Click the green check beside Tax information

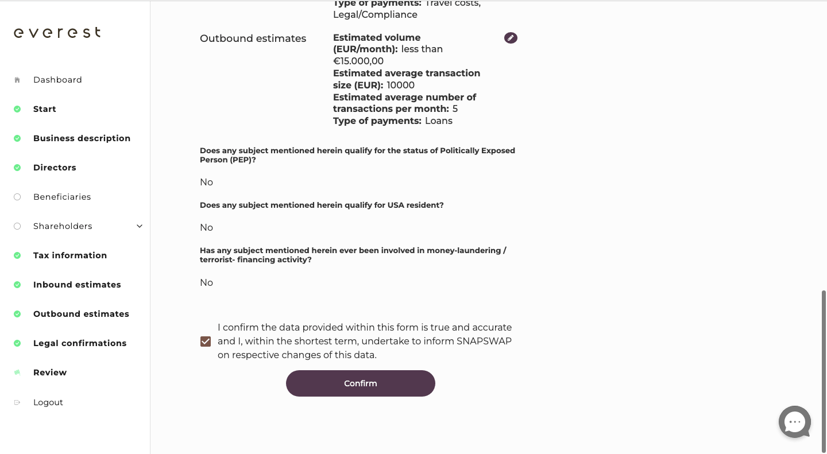click(17, 255)
